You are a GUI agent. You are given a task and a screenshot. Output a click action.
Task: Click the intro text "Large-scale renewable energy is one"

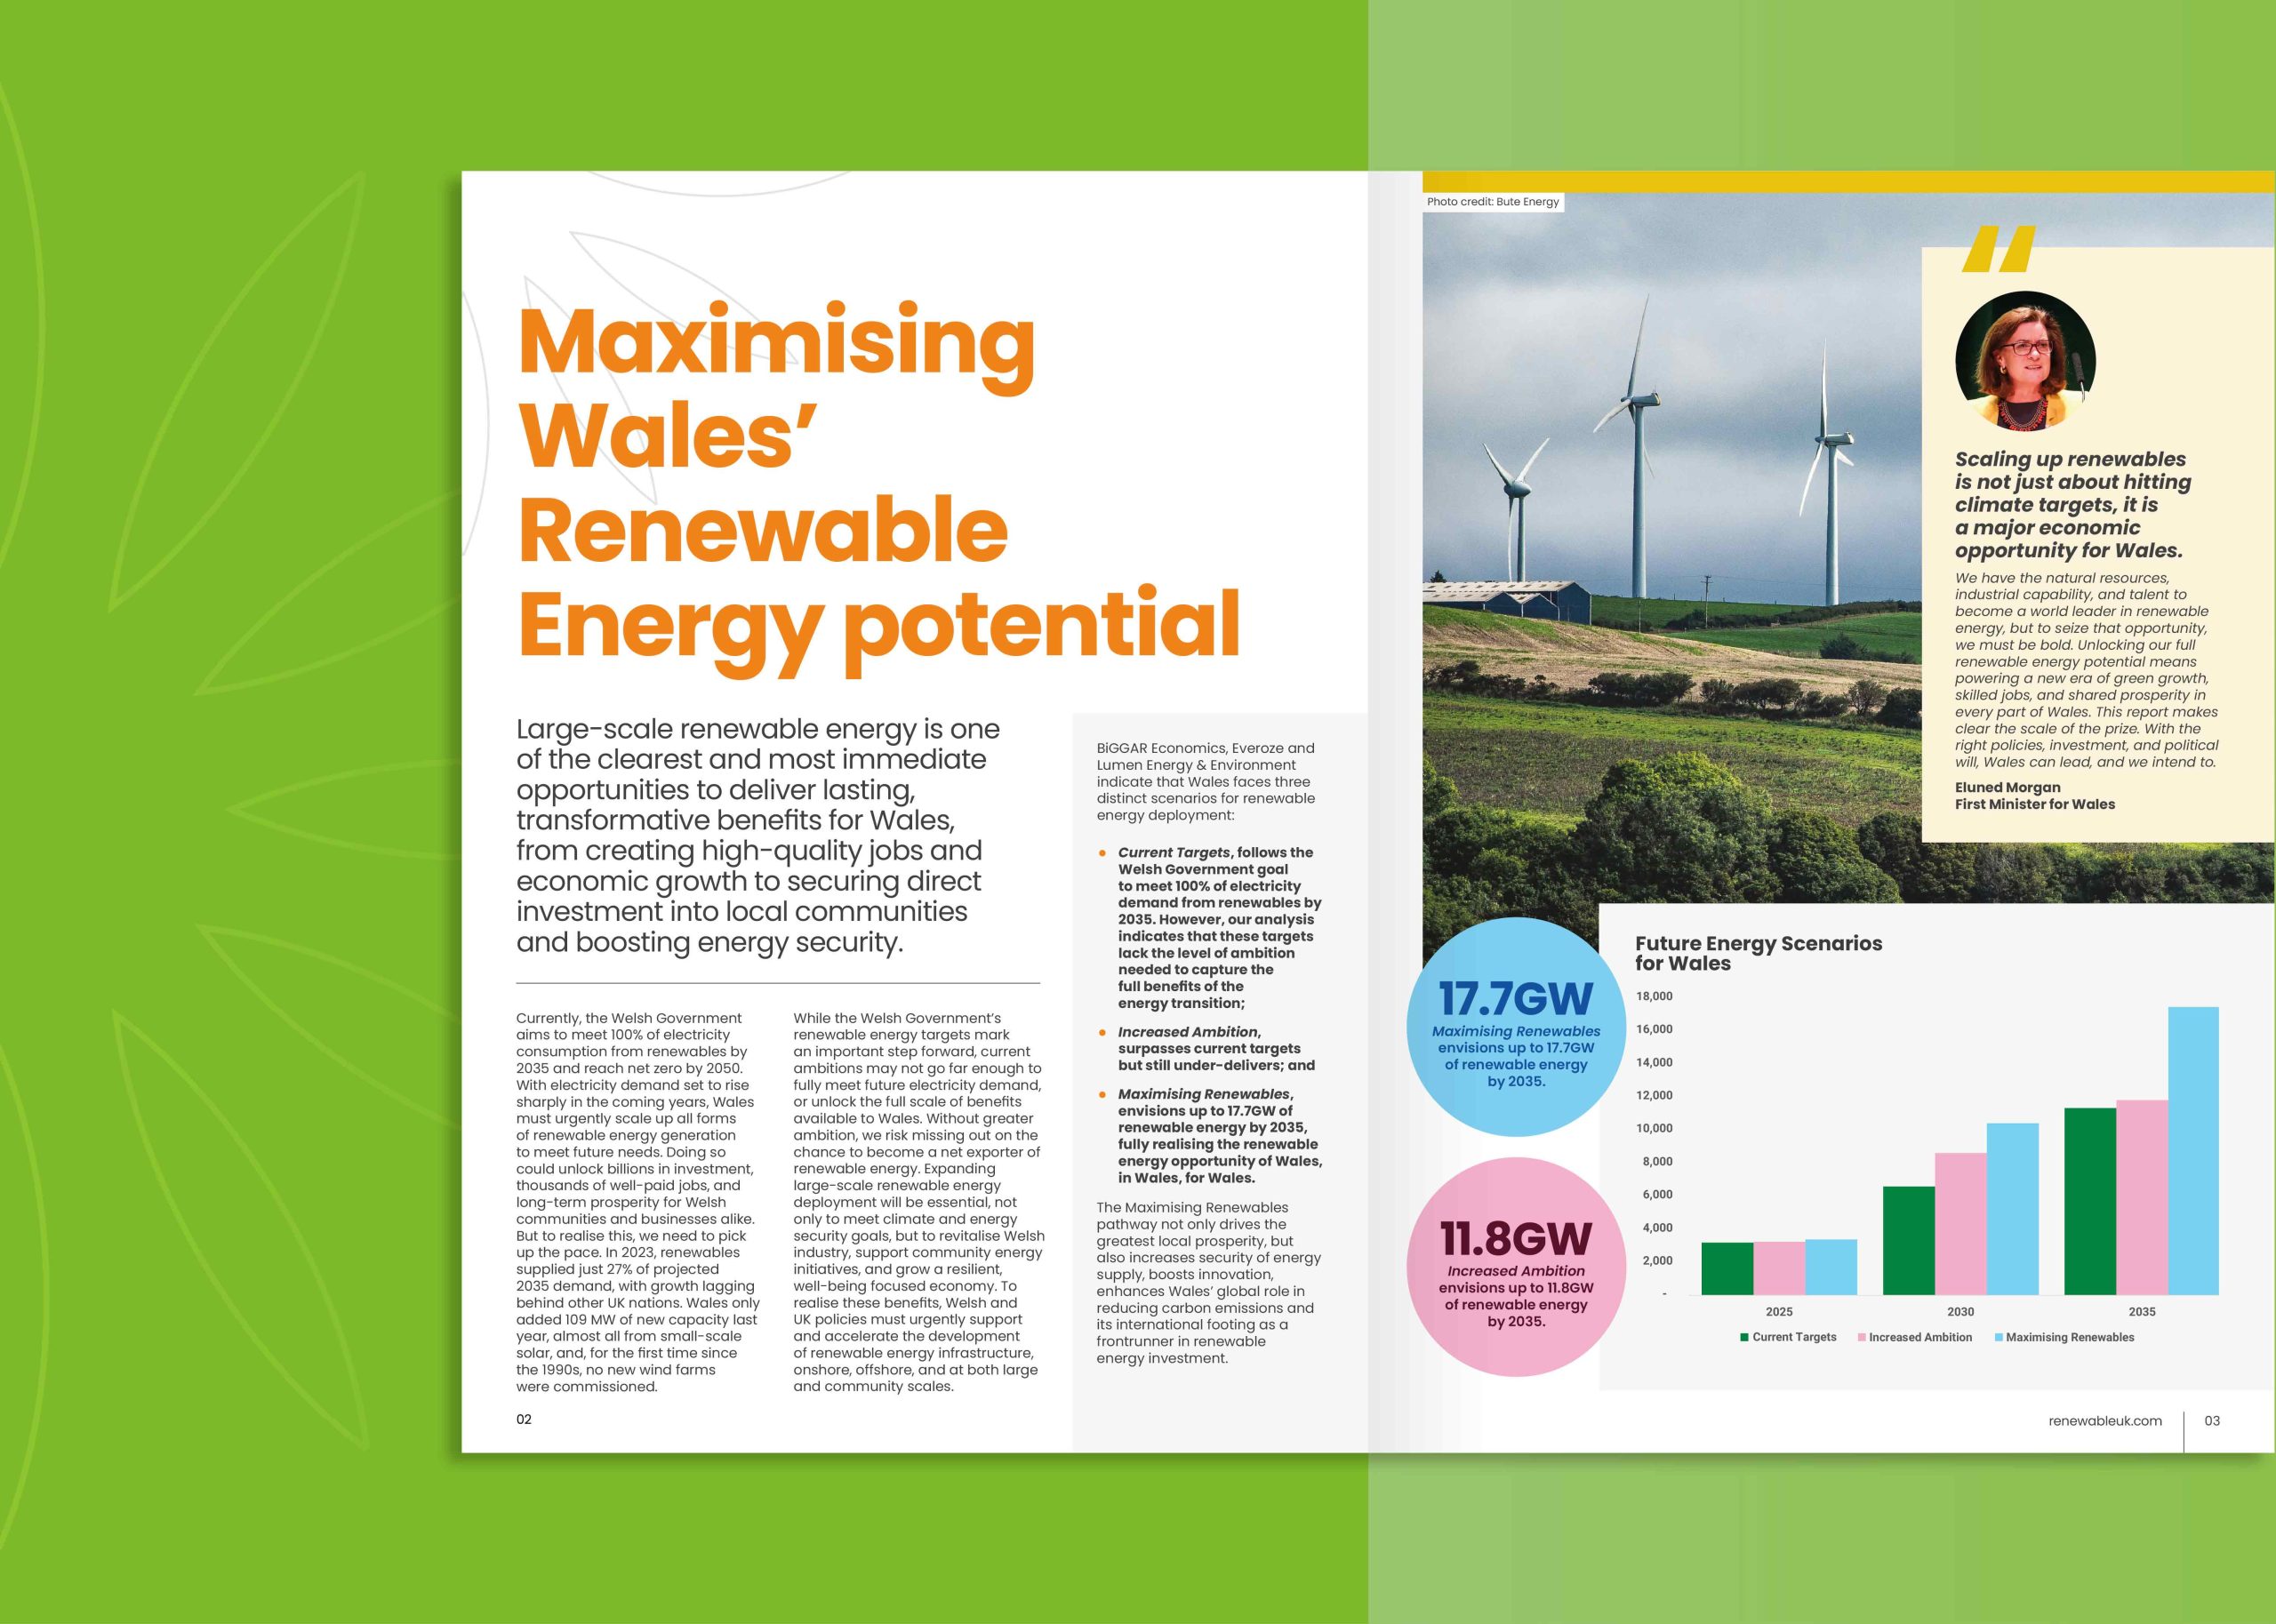758,729
